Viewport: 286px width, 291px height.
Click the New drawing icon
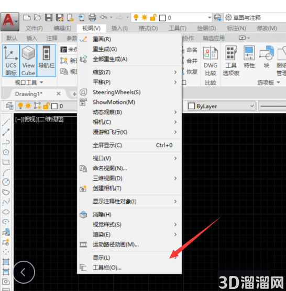tap(27, 18)
